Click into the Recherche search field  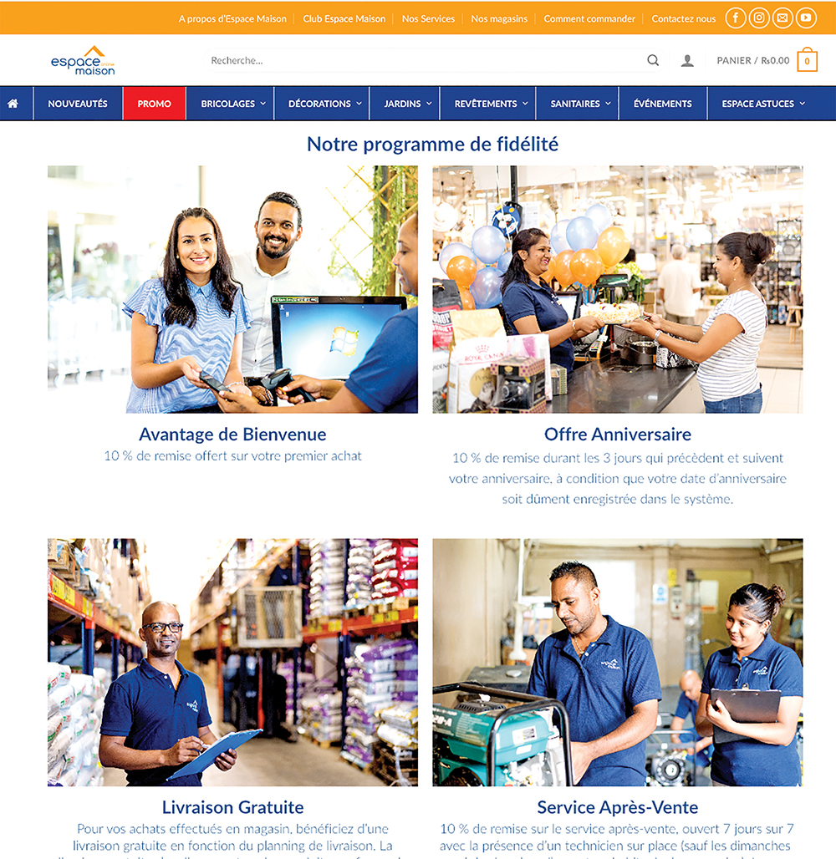(x=426, y=60)
